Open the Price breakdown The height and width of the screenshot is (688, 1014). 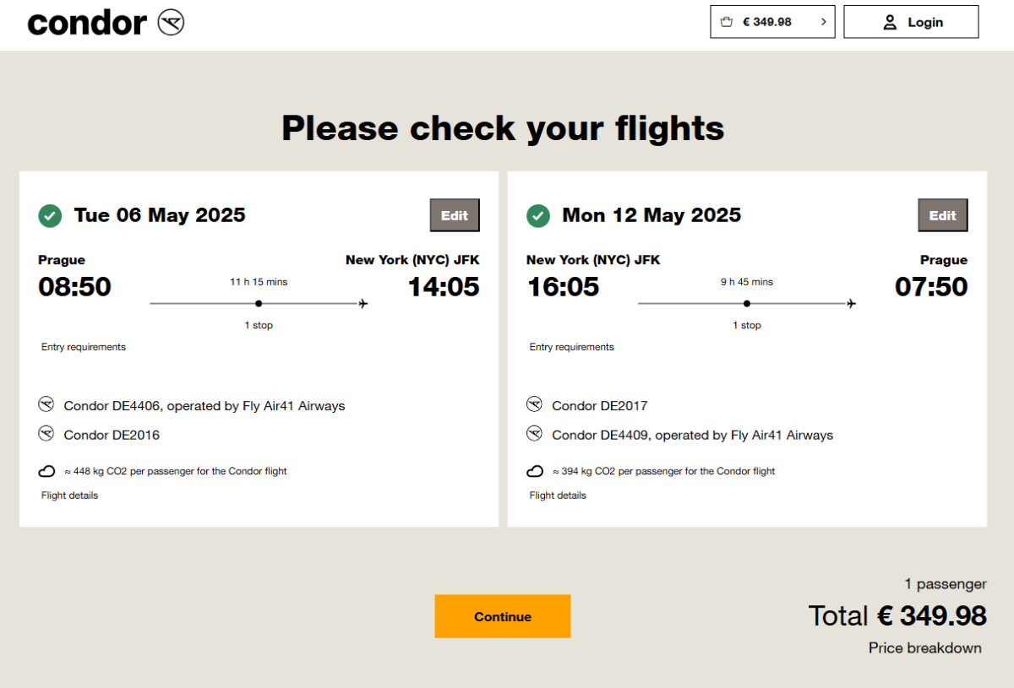coord(924,648)
